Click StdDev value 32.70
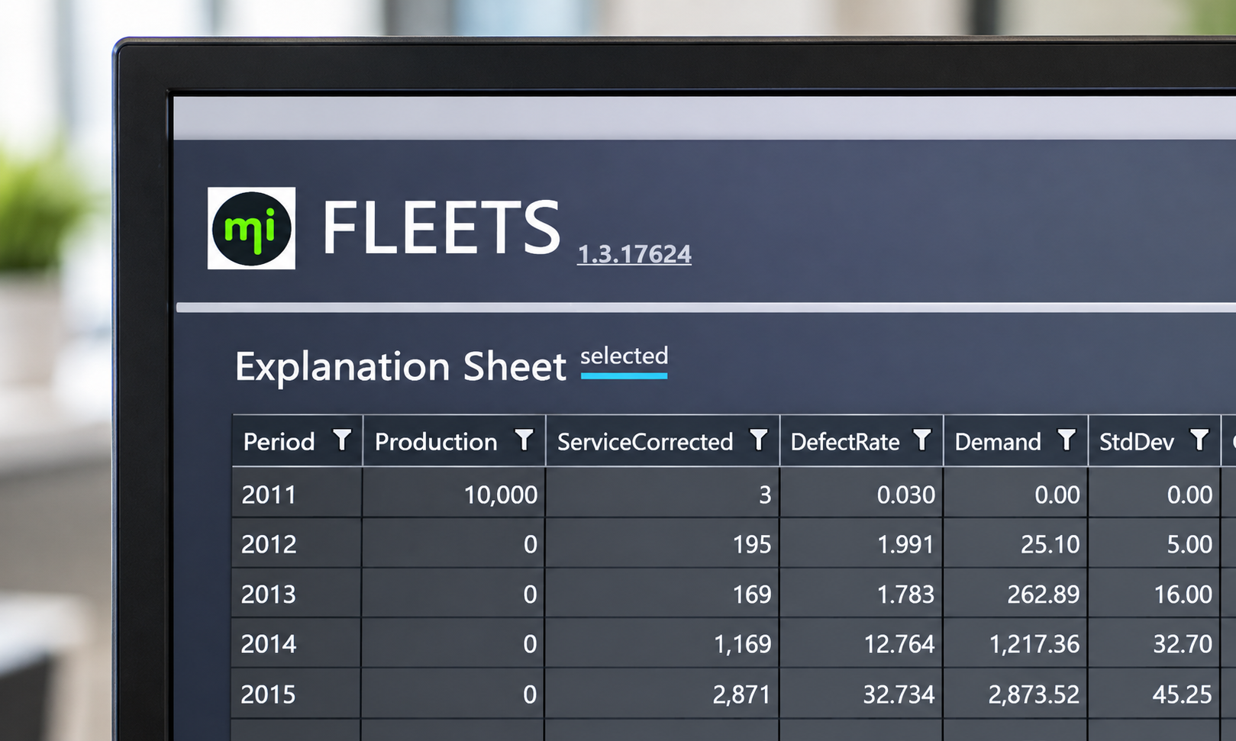 1183,645
